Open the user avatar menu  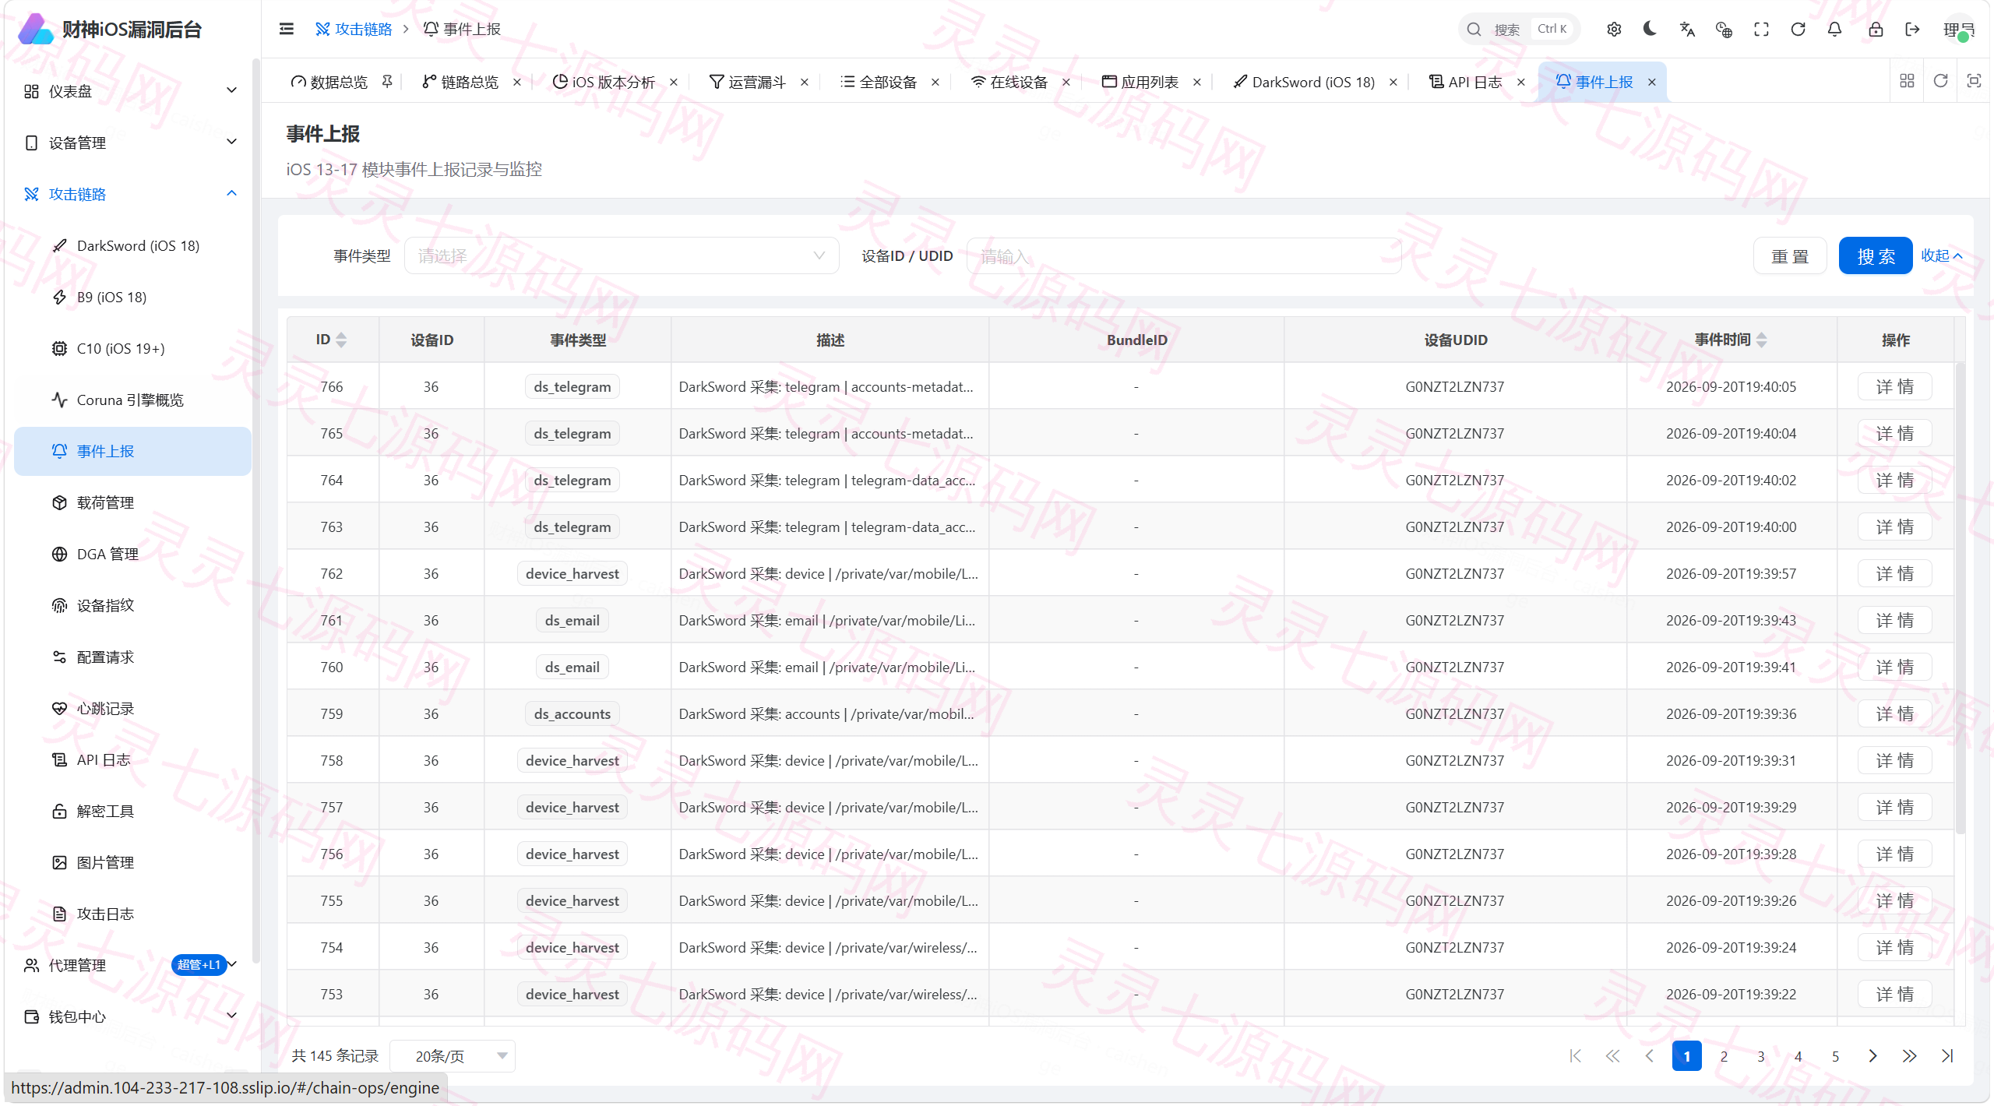tap(1958, 30)
